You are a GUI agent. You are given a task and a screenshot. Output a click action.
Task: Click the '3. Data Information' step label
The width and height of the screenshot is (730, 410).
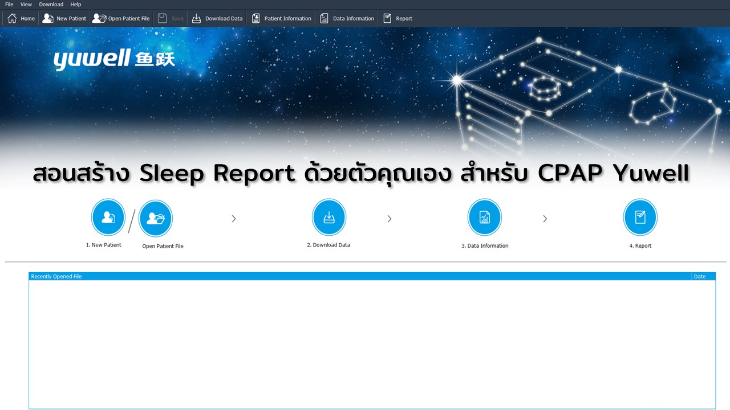[x=485, y=245]
